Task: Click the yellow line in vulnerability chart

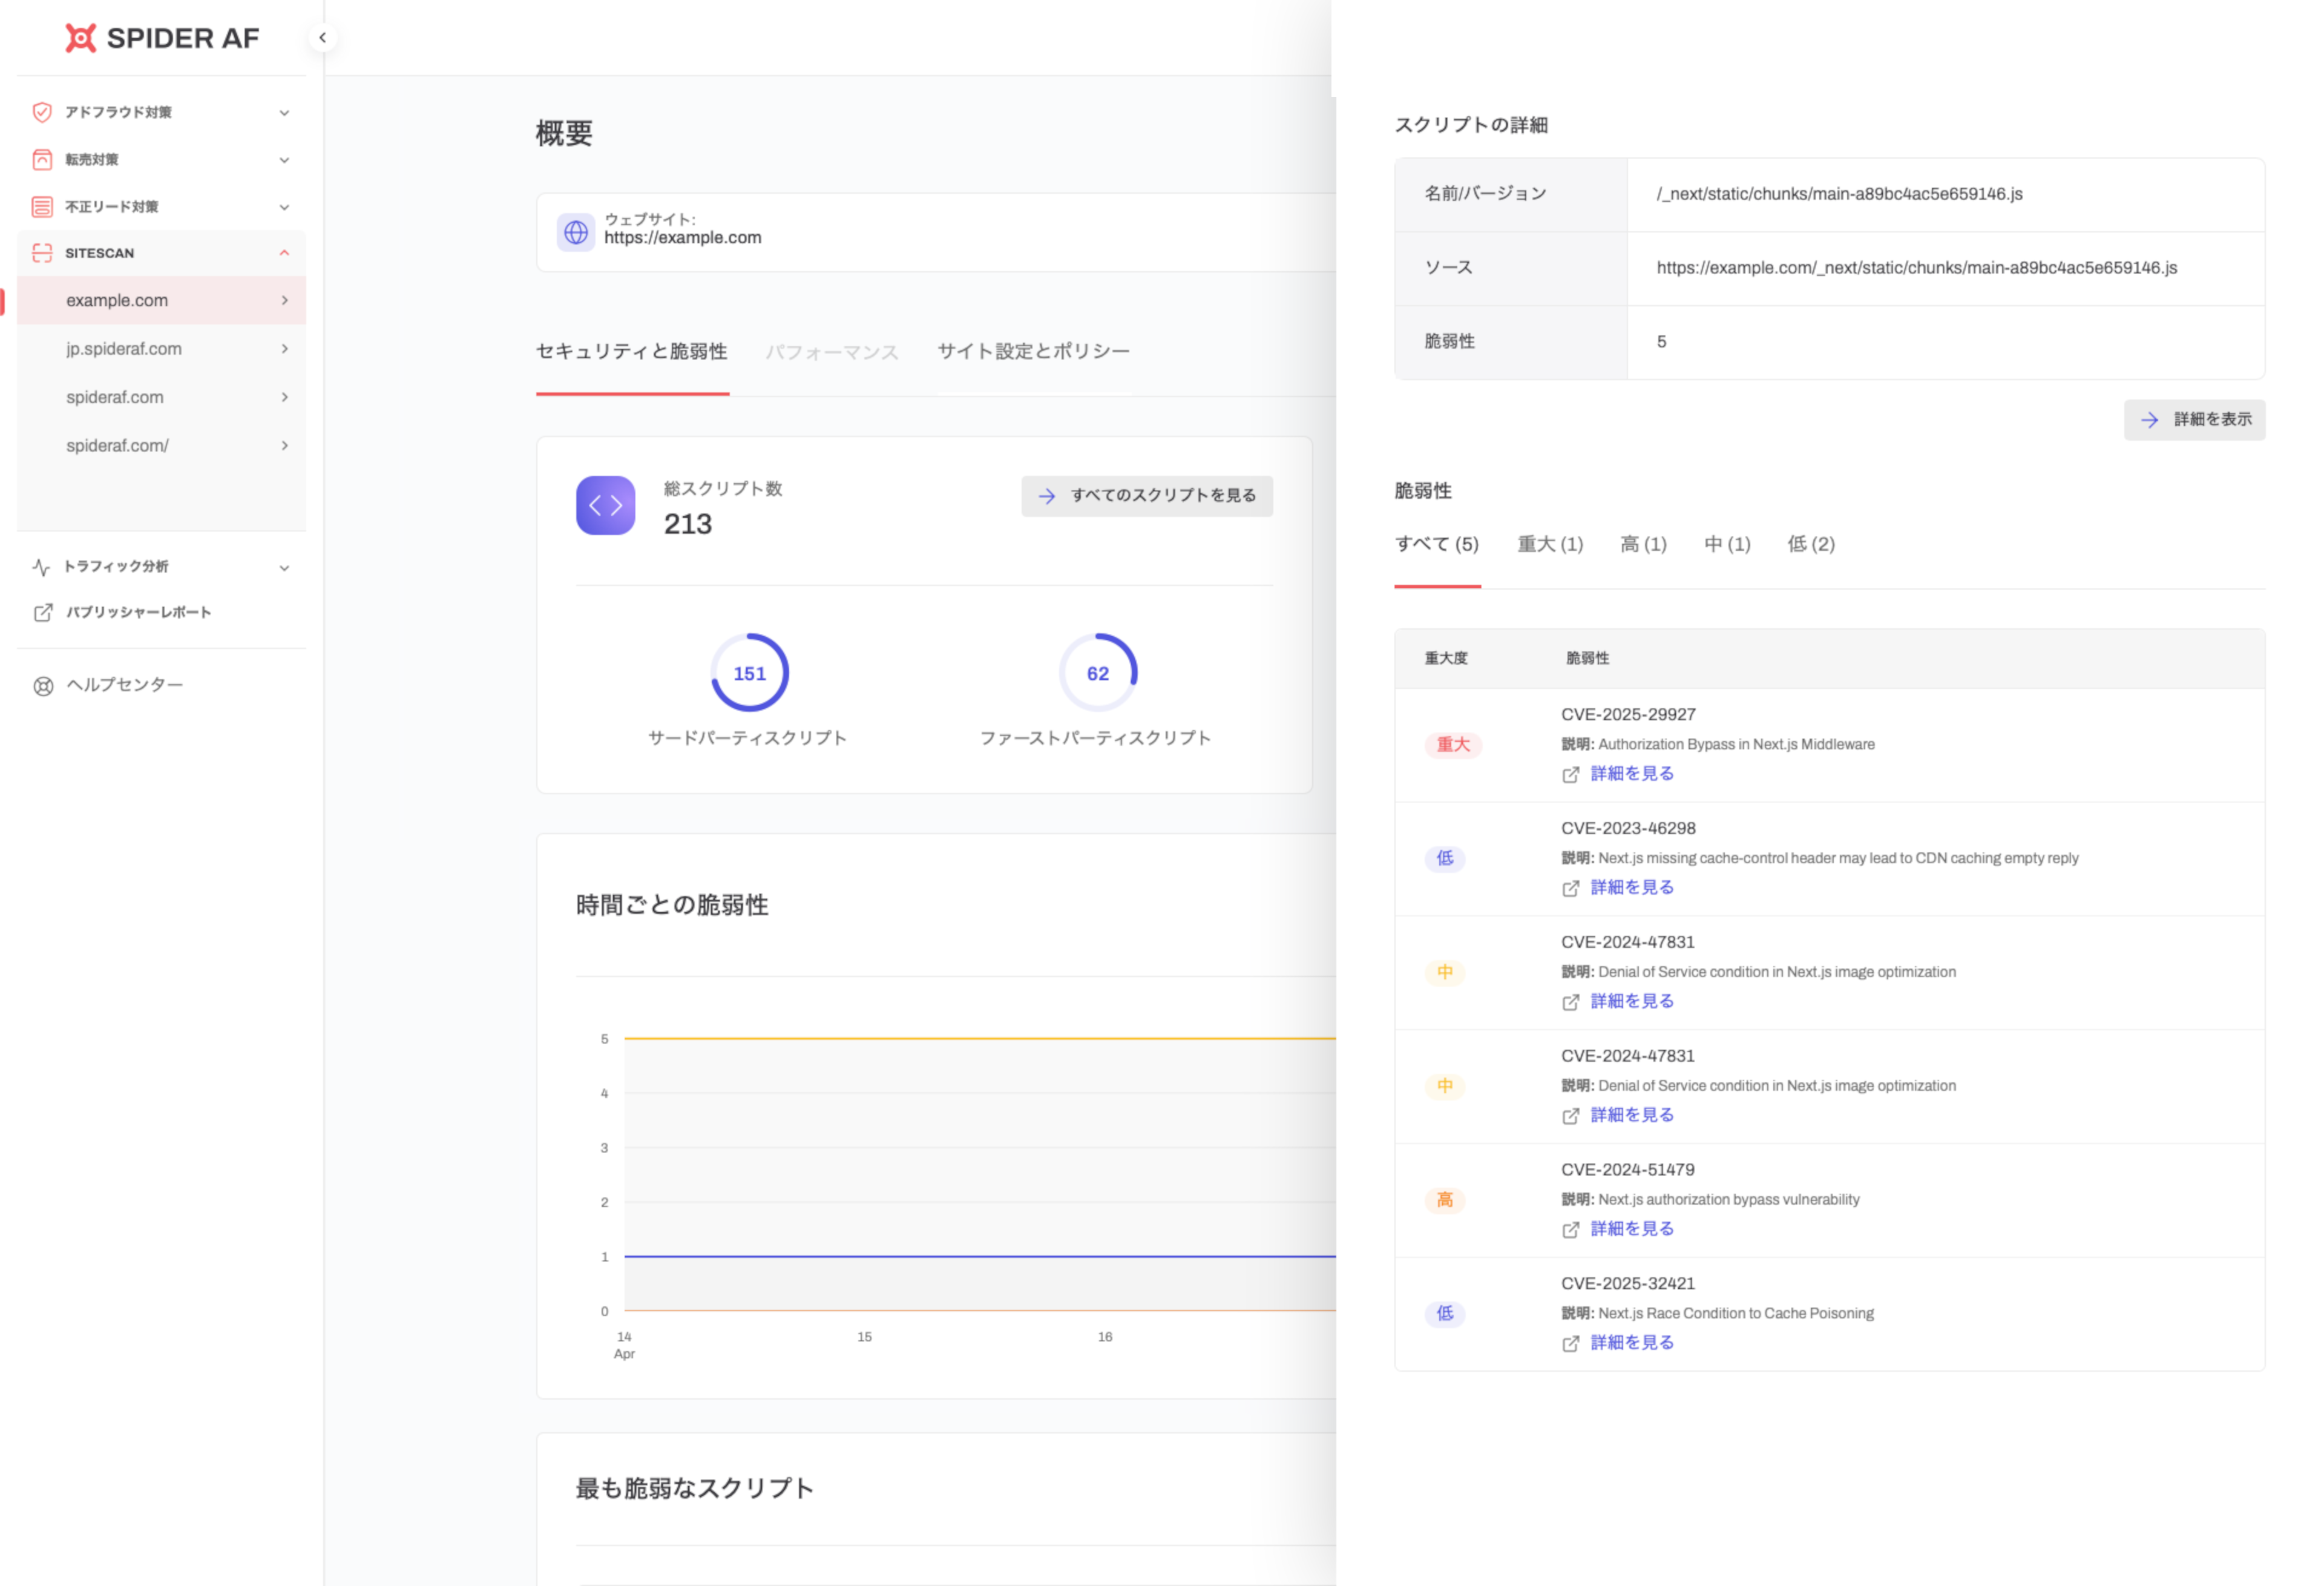Action: click(x=980, y=1039)
